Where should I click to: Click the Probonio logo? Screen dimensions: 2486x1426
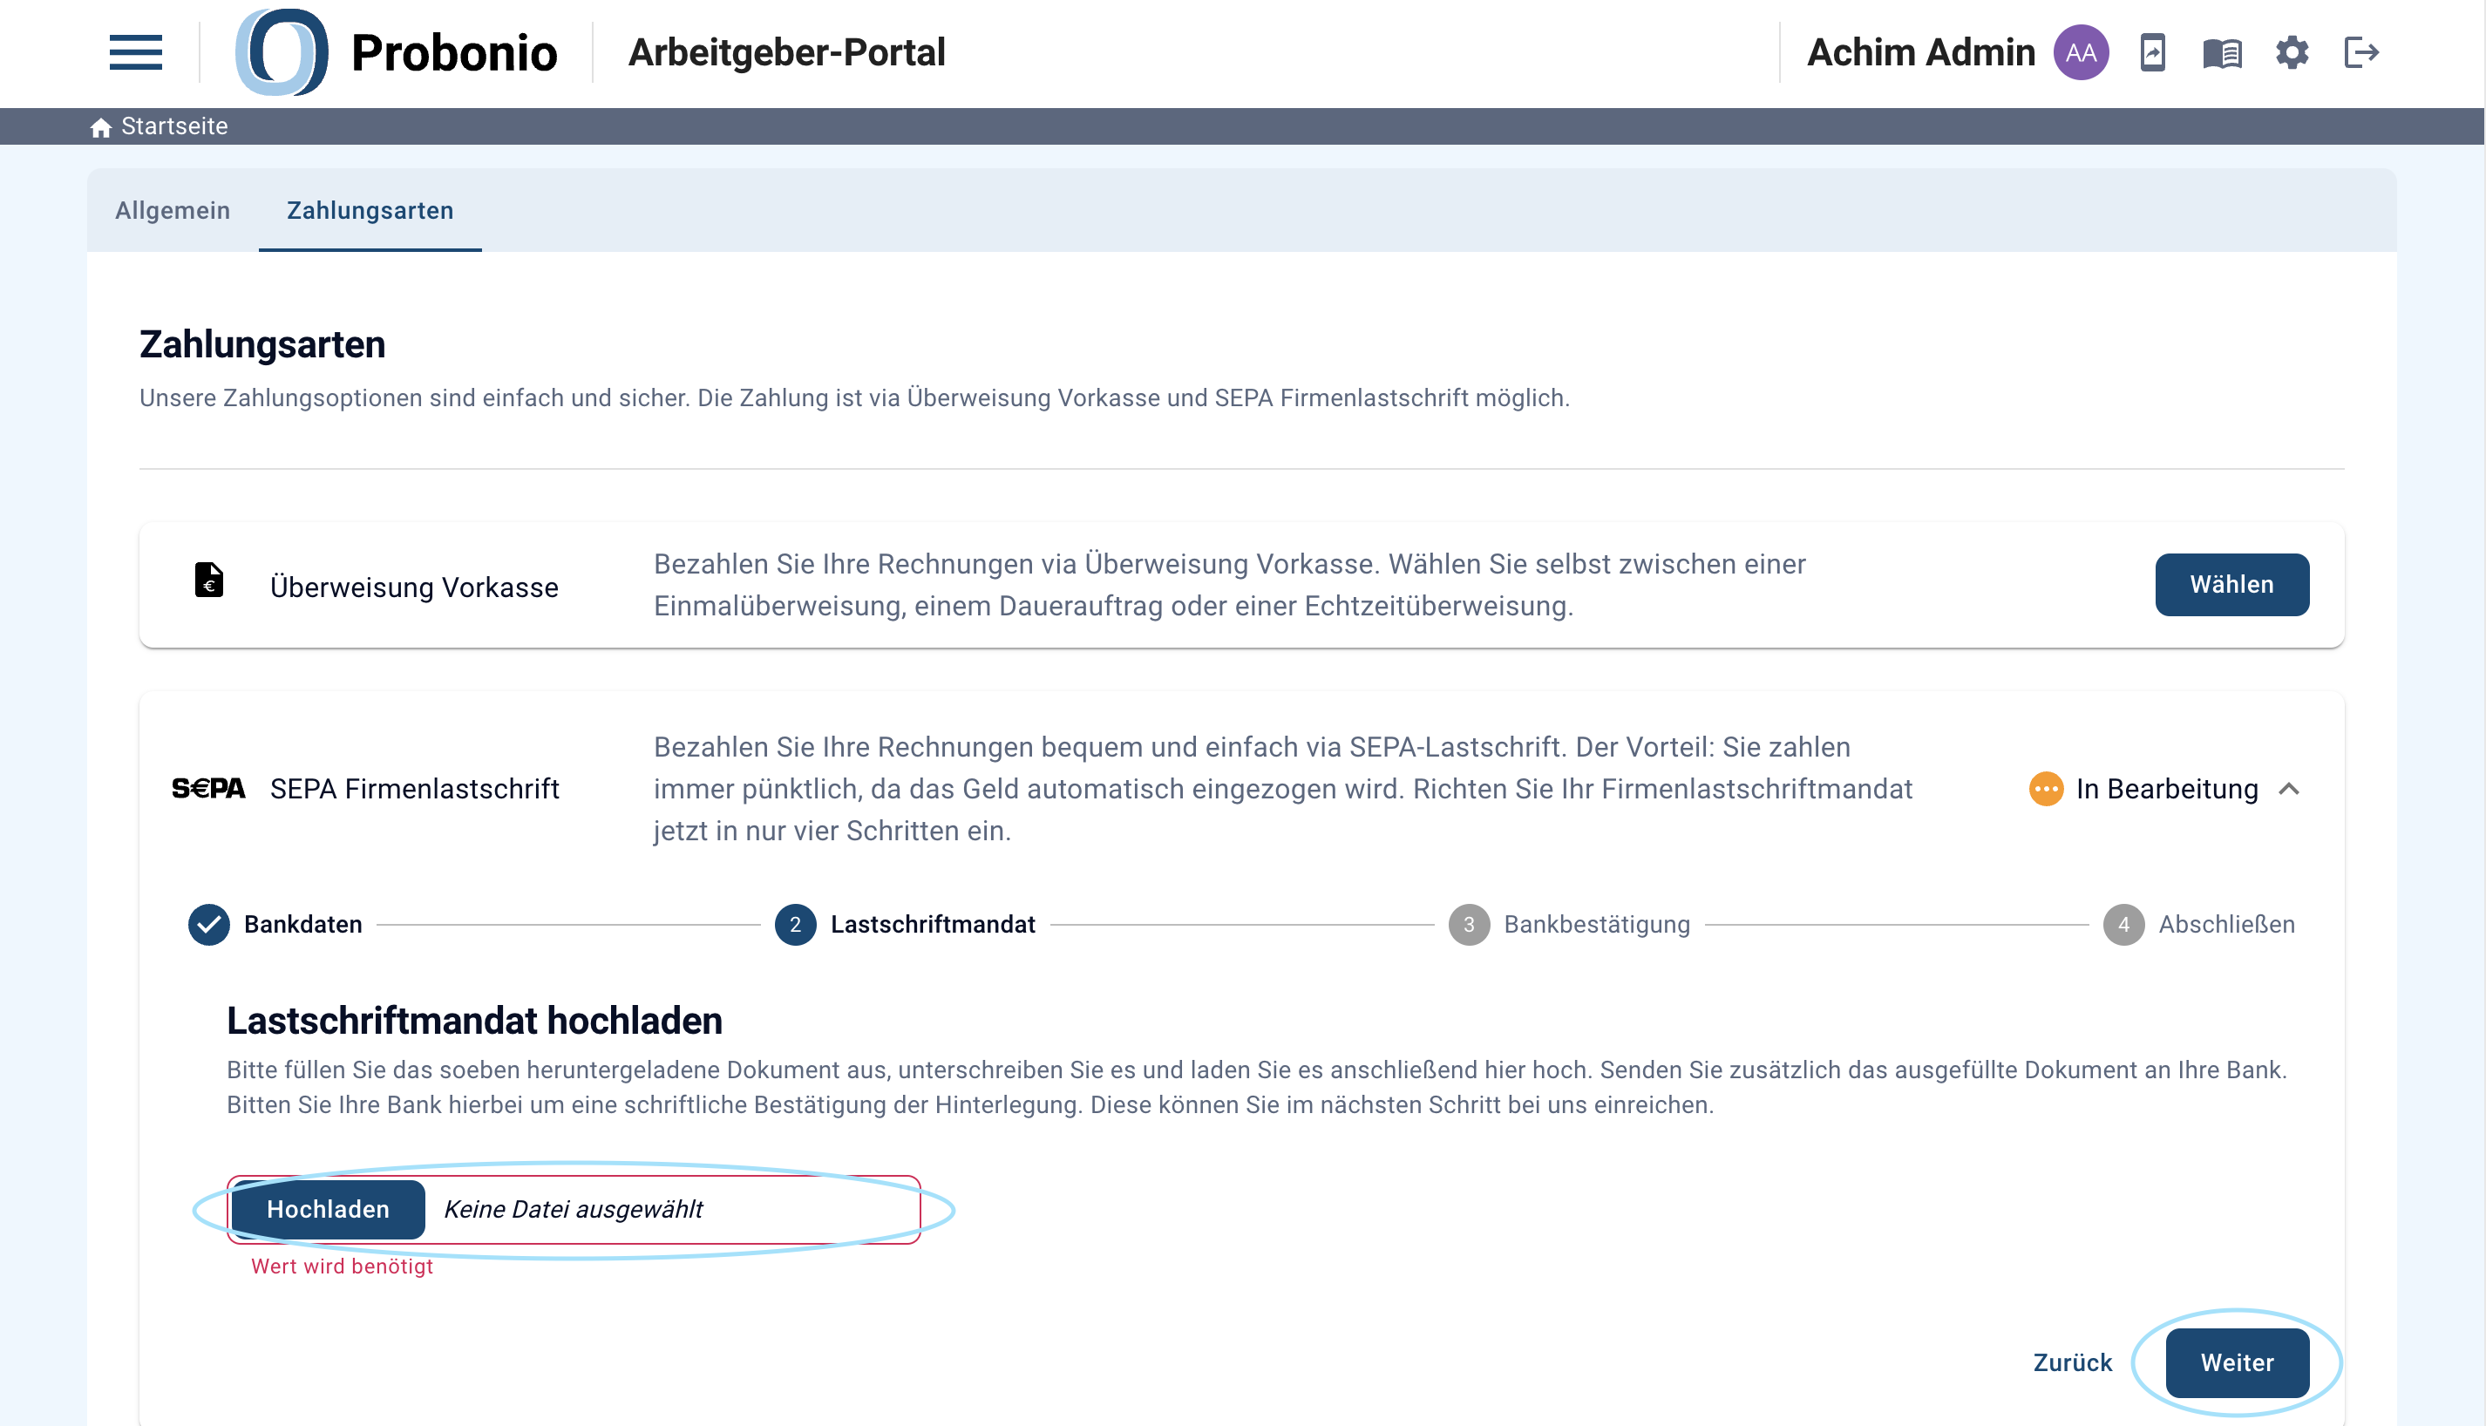point(396,52)
